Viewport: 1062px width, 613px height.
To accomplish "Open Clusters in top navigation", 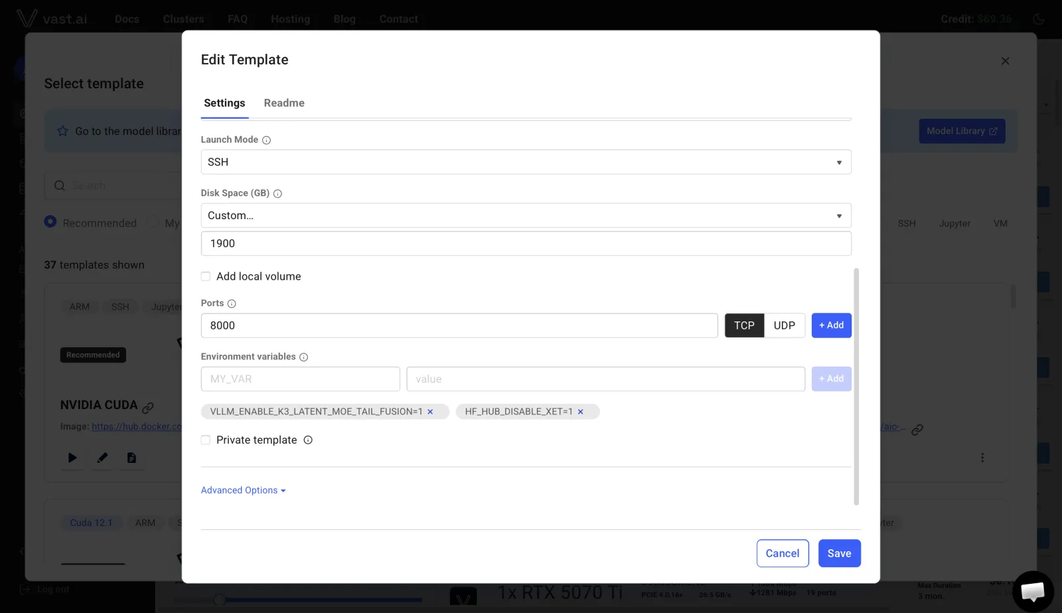I will click(x=183, y=19).
